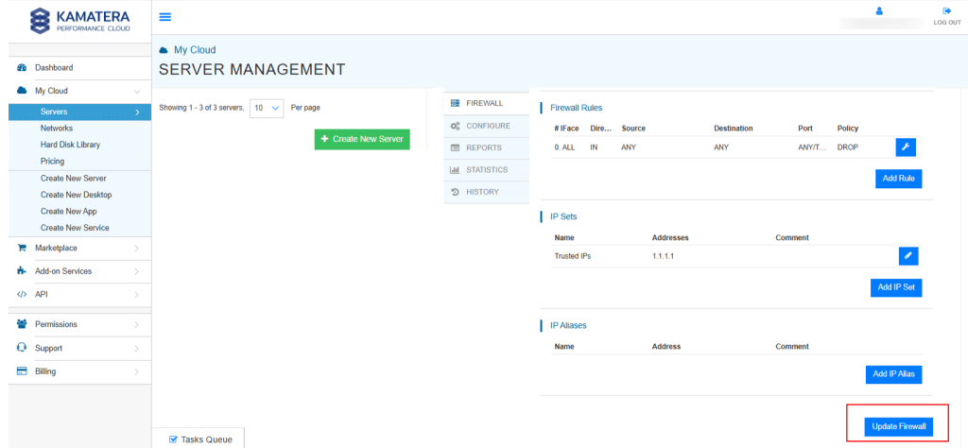The width and height of the screenshot is (968, 448).
Task: Click the Log Out icon
Action: click(947, 11)
